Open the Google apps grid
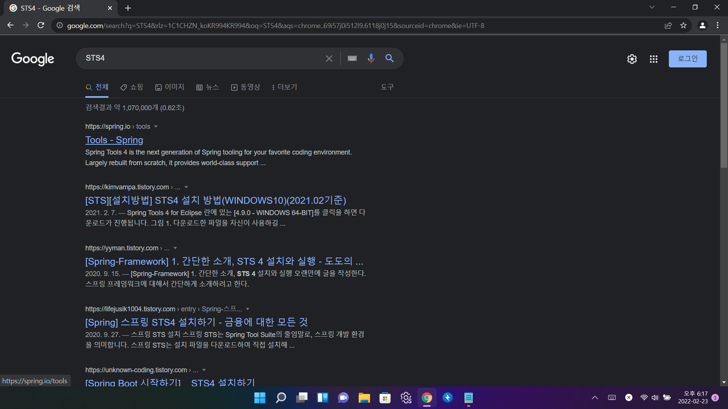The width and height of the screenshot is (728, 409). pos(653,59)
